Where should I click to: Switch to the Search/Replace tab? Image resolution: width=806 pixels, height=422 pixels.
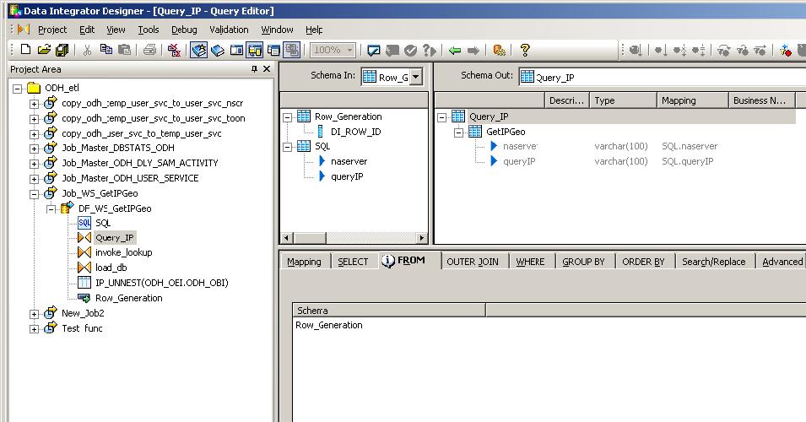[713, 262]
